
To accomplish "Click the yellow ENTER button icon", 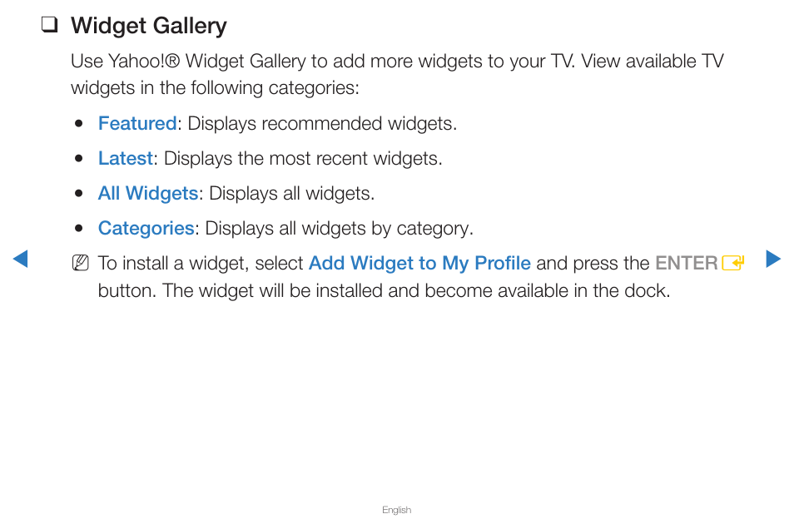I will [732, 264].
